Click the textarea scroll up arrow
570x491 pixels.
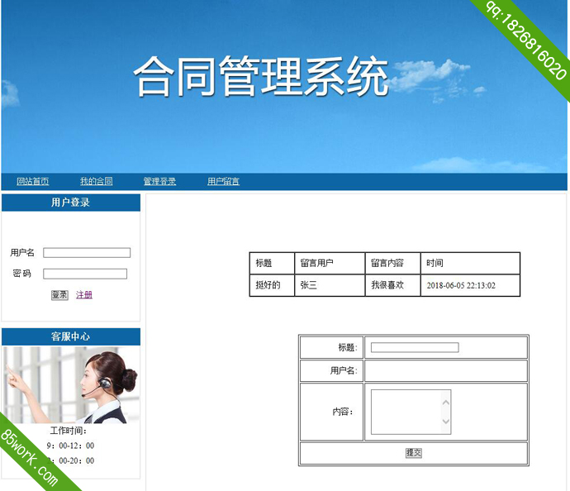(x=446, y=403)
